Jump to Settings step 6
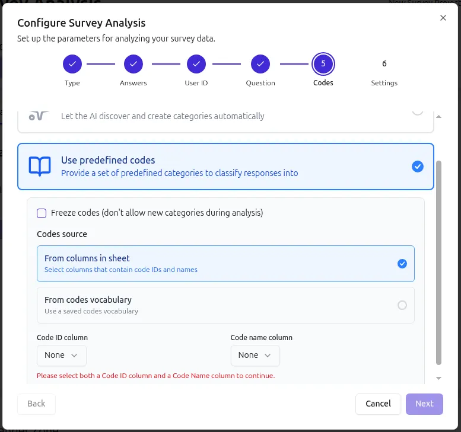Screen dimensions: 461x432 [x=384, y=64]
